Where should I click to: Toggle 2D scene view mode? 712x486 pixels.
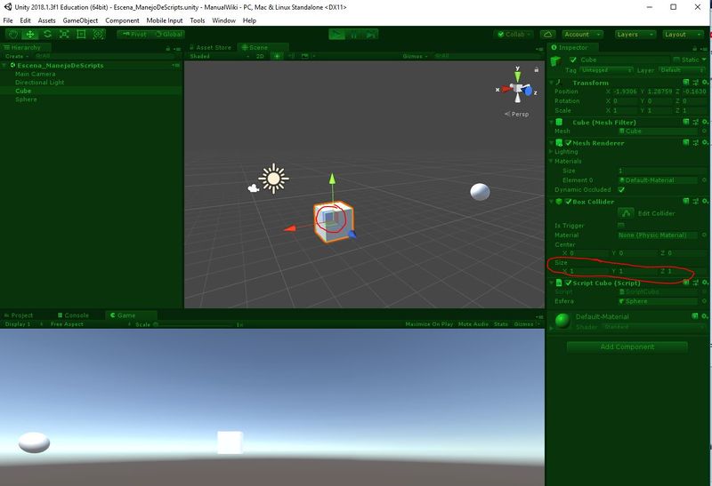[260, 56]
